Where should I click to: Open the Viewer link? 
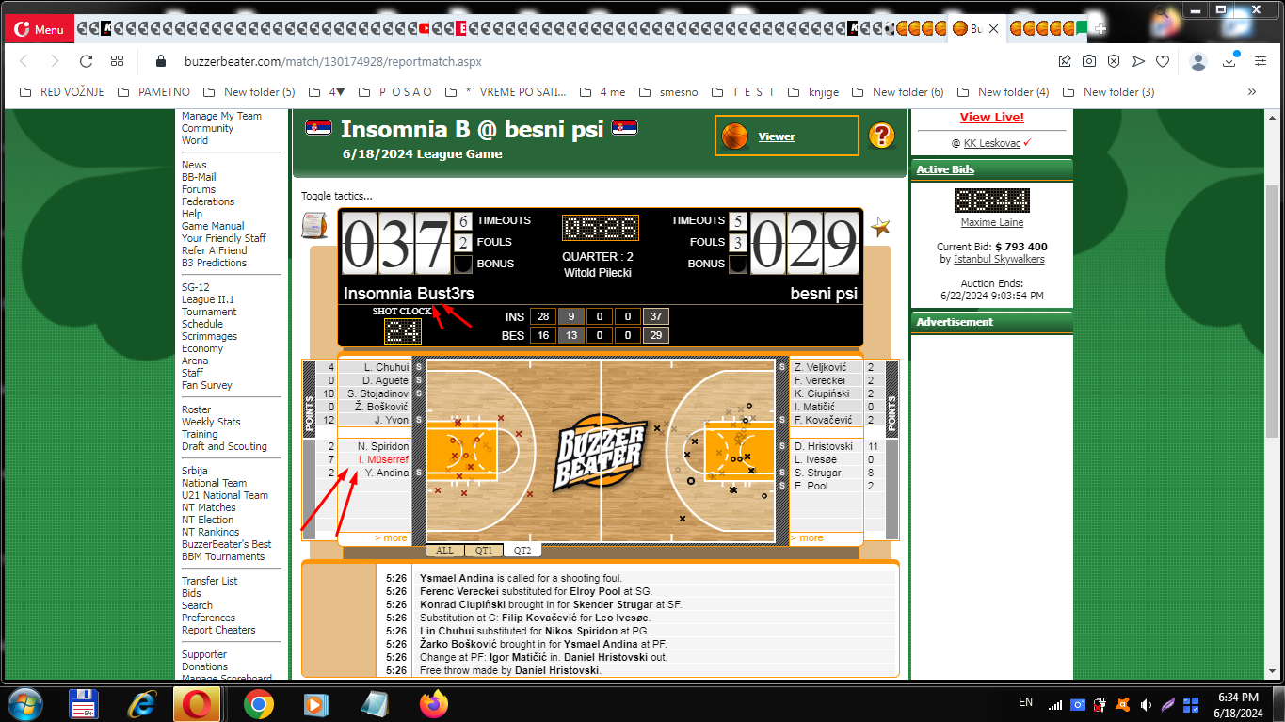pyautogui.click(x=777, y=136)
